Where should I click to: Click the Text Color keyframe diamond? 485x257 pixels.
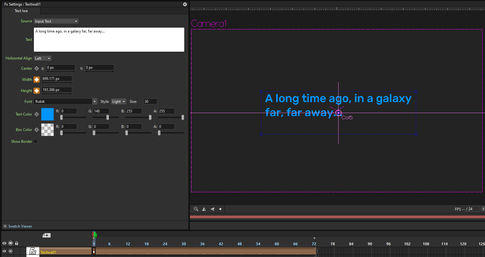click(37, 114)
